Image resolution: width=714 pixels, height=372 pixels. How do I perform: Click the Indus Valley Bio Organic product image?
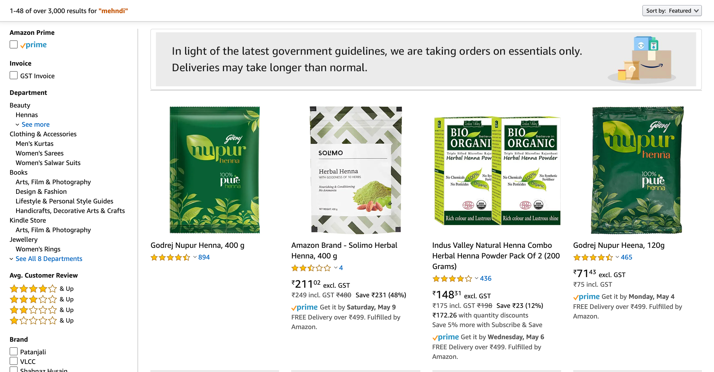click(x=497, y=170)
